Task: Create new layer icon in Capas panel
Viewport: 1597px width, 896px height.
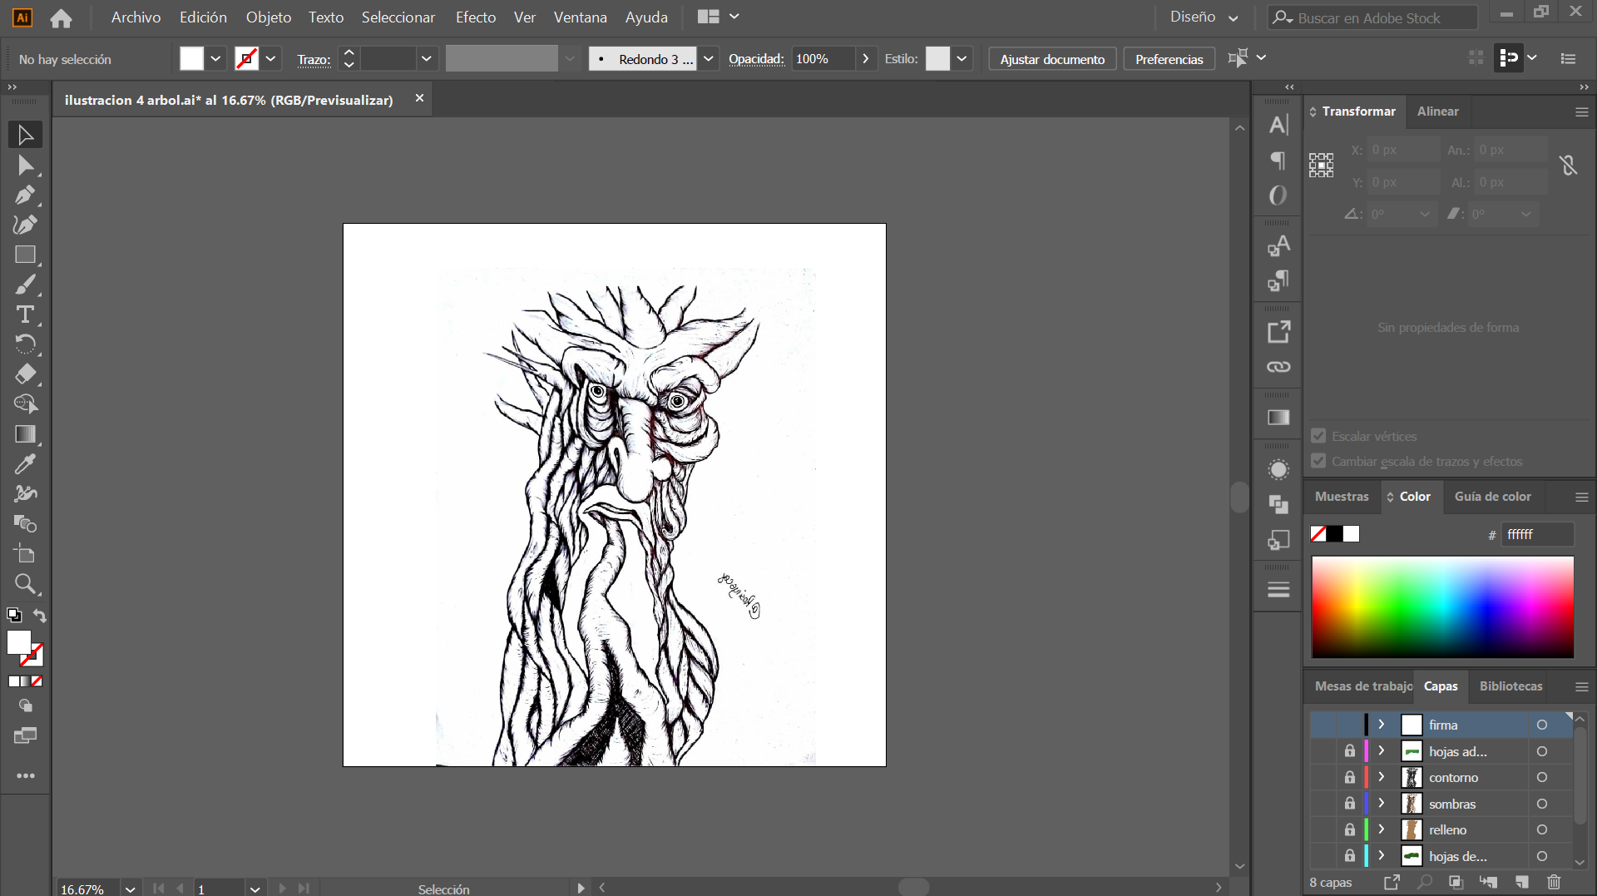Action: 1521,882
